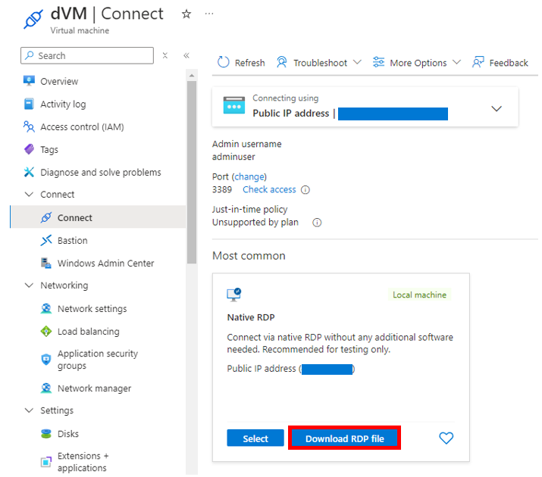Click info icon beside Unsupported by plan
The image size is (542, 477).
[x=317, y=223]
